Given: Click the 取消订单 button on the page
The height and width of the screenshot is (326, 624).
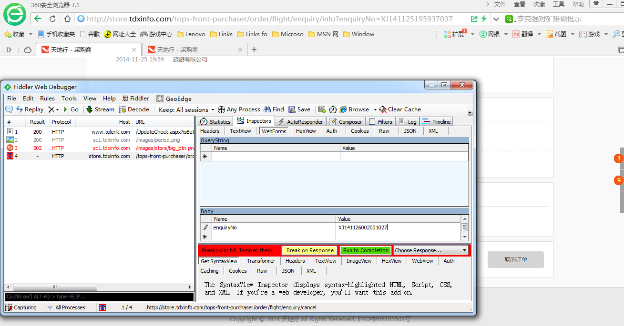Looking at the screenshot, I should pyautogui.click(x=515, y=260).
